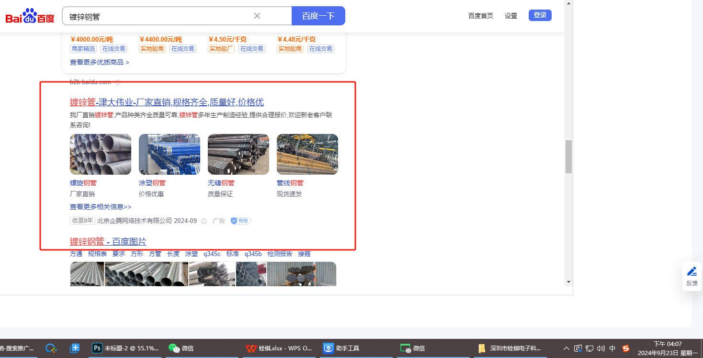Clear the search box with the X icon
This screenshot has width=703, height=358.
click(257, 16)
